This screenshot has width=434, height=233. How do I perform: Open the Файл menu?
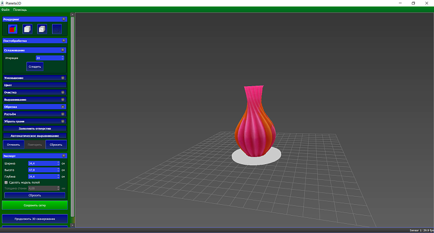5,10
